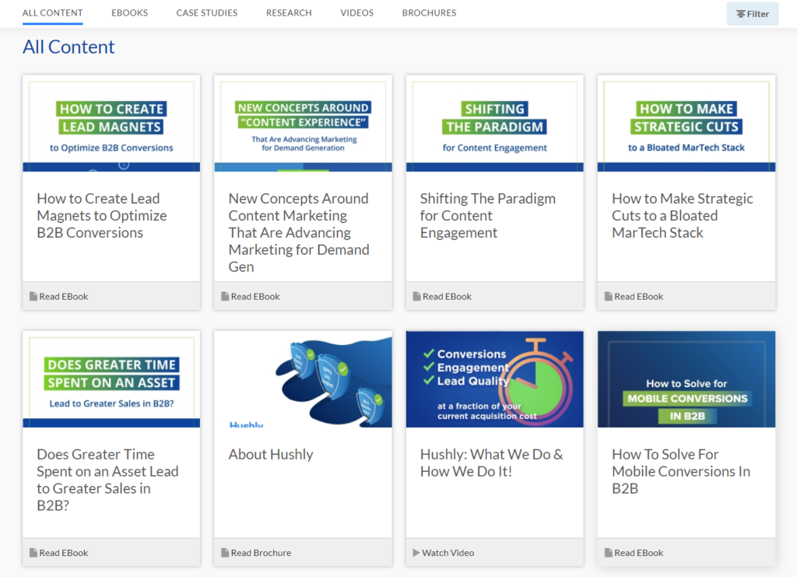
Task: Click the About Hushly title
Action: pyautogui.click(x=271, y=455)
